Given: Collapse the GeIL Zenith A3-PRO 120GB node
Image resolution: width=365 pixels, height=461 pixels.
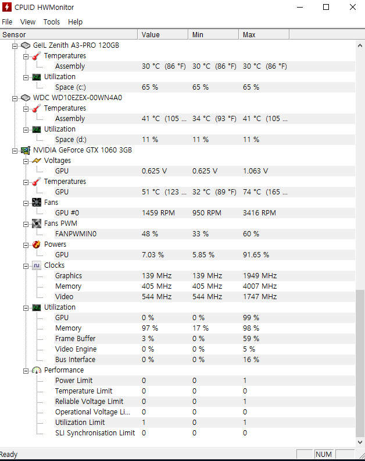Looking at the screenshot, I should click(15, 45).
